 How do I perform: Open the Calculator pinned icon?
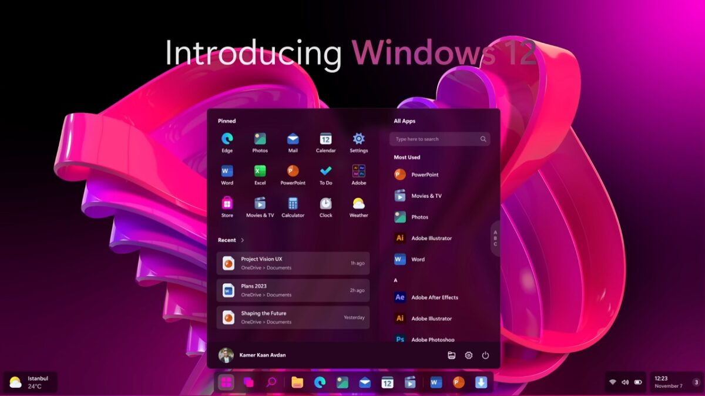[x=293, y=204]
